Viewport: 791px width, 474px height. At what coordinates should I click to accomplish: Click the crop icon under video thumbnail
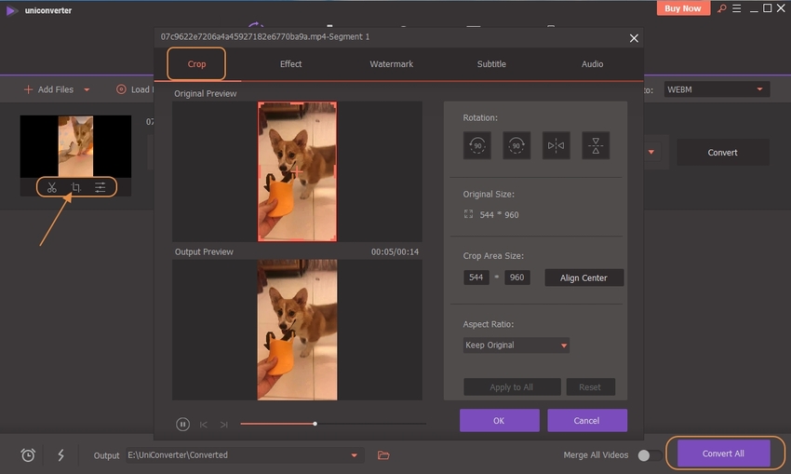[x=76, y=187]
